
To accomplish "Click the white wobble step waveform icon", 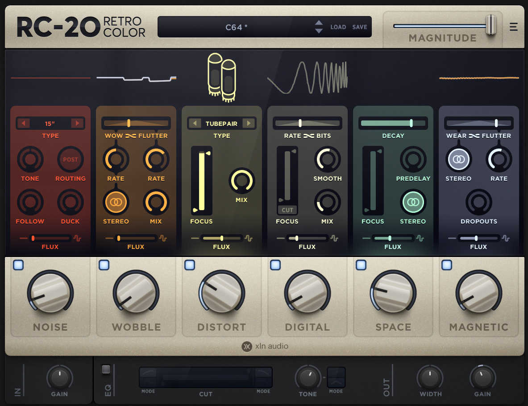I will tap(136, 78).
